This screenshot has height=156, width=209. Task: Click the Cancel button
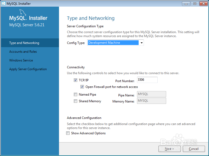tap(194, 149)
